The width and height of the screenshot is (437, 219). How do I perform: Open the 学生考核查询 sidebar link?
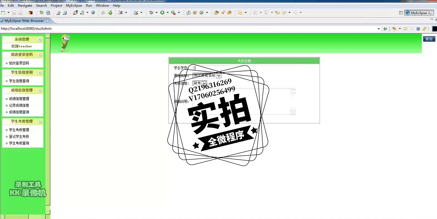[x=19, y=143]
